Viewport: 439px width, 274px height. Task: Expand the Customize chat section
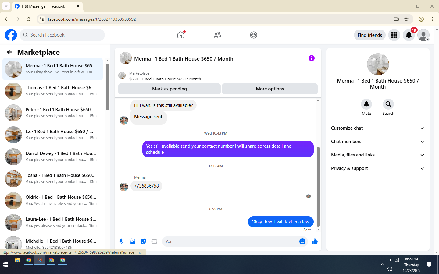pos(378,128)
